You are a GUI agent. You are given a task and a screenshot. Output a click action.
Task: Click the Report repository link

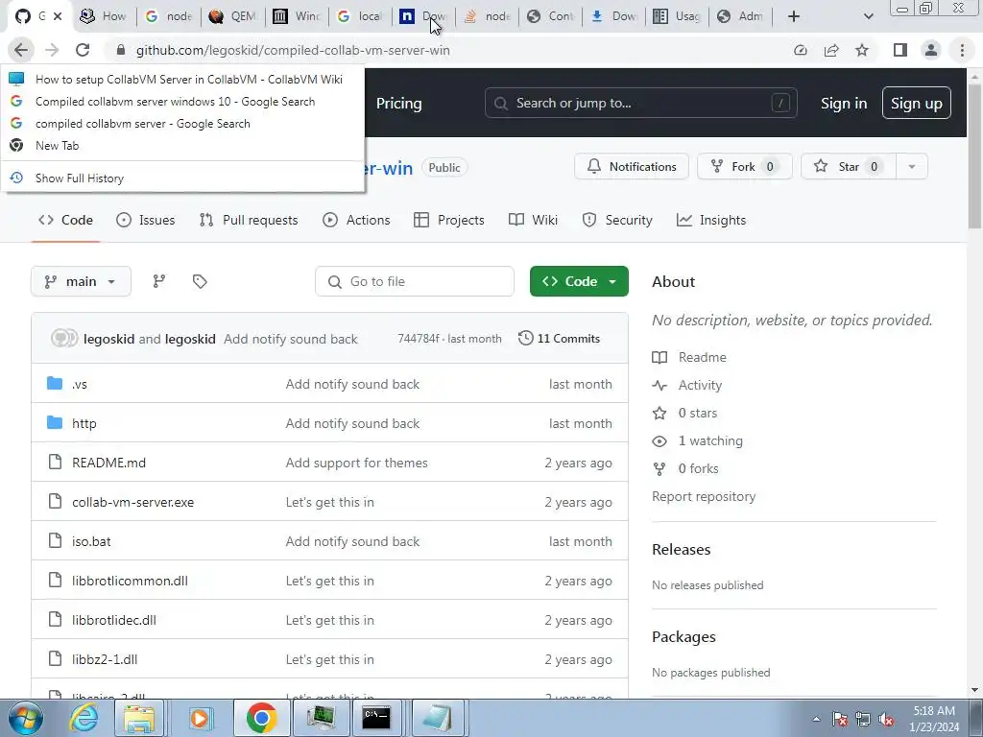(x=704, y=496)
